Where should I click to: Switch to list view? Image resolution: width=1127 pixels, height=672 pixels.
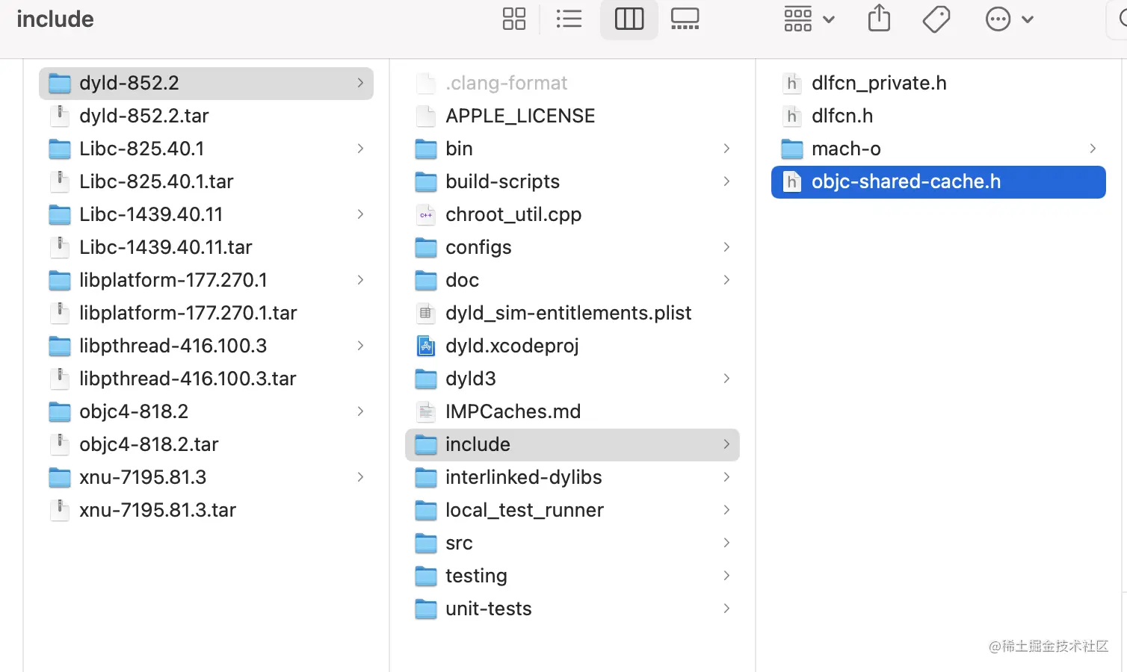coord(569,19)
